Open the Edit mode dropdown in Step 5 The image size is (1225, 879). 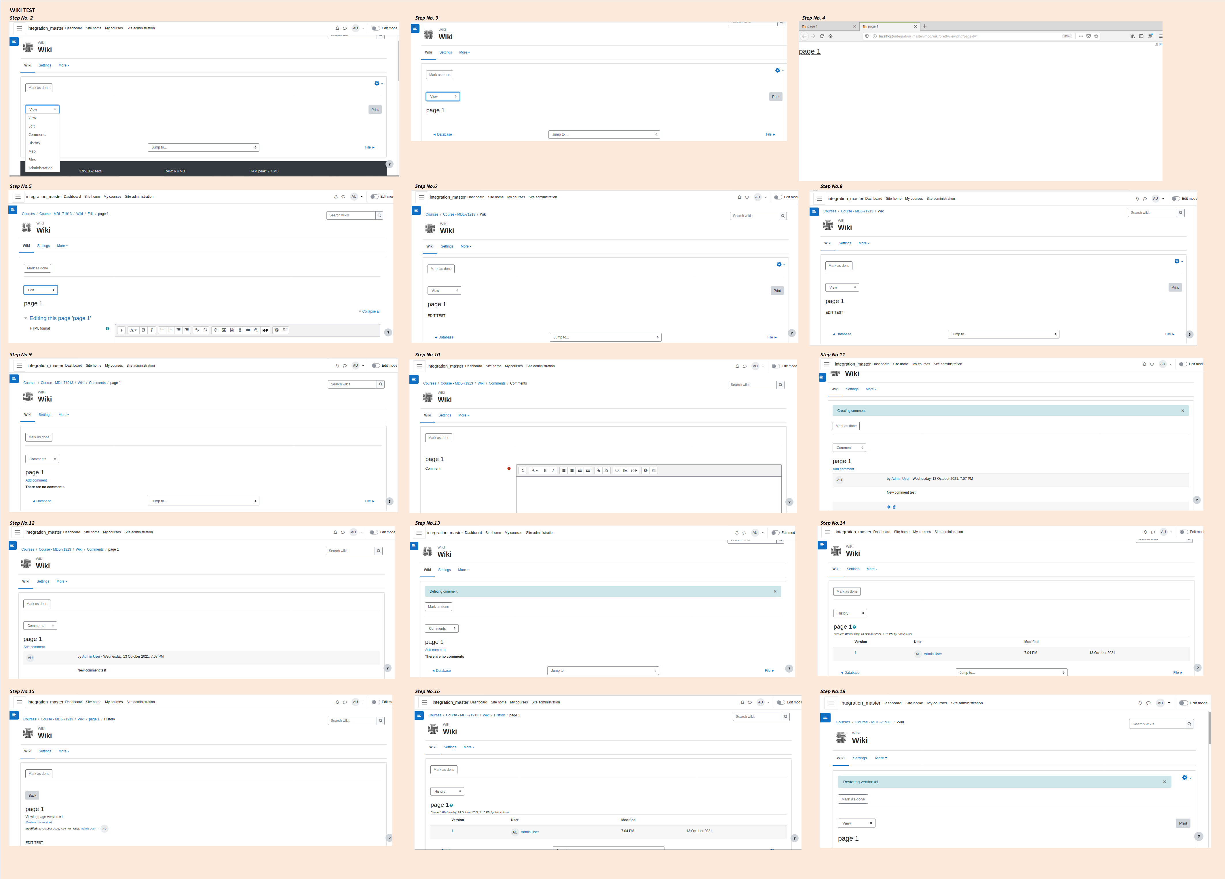(41, 290)
